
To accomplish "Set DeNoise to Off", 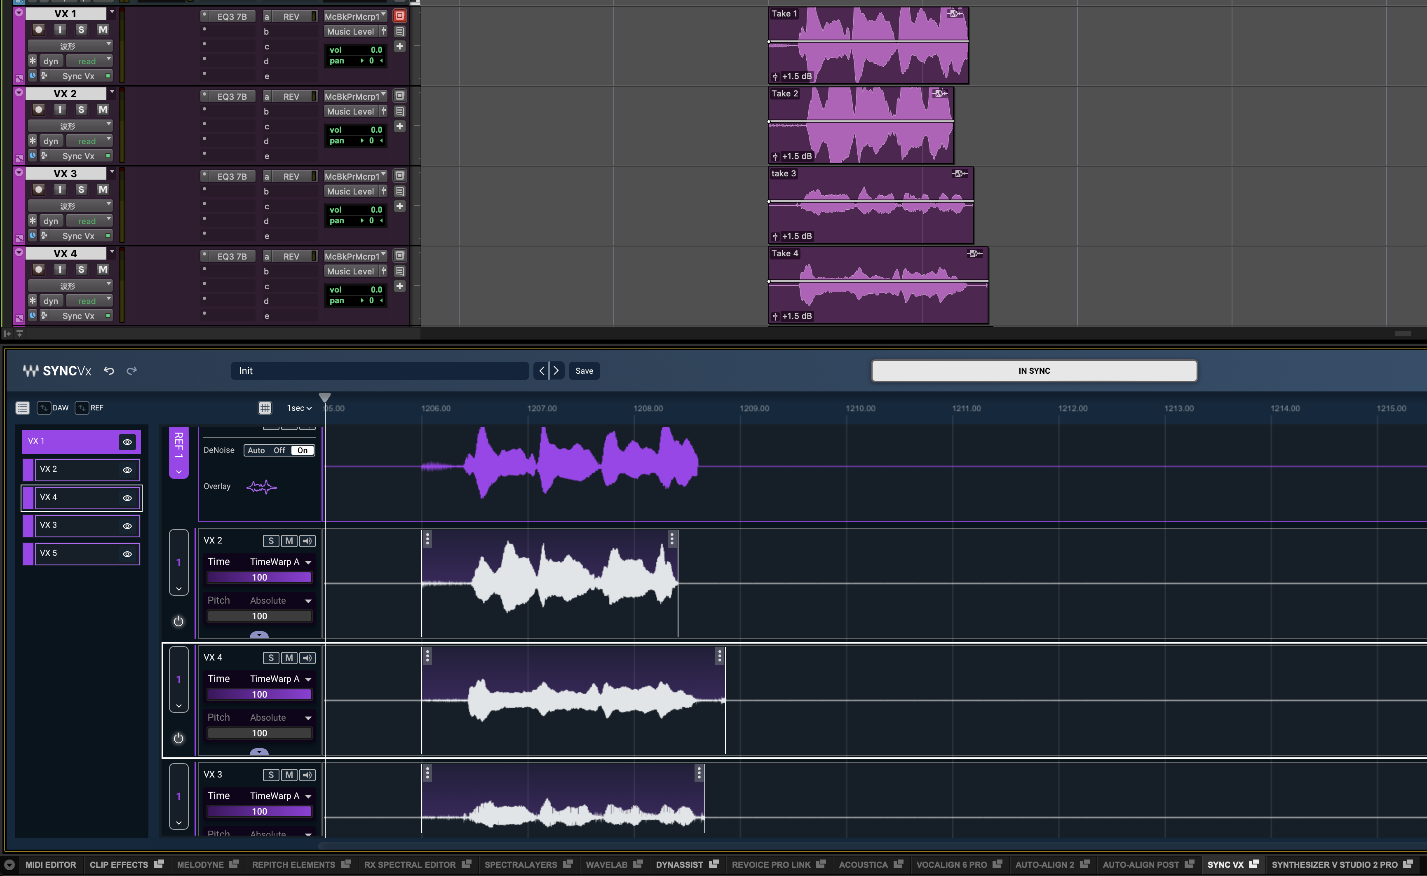I will 279,451.
